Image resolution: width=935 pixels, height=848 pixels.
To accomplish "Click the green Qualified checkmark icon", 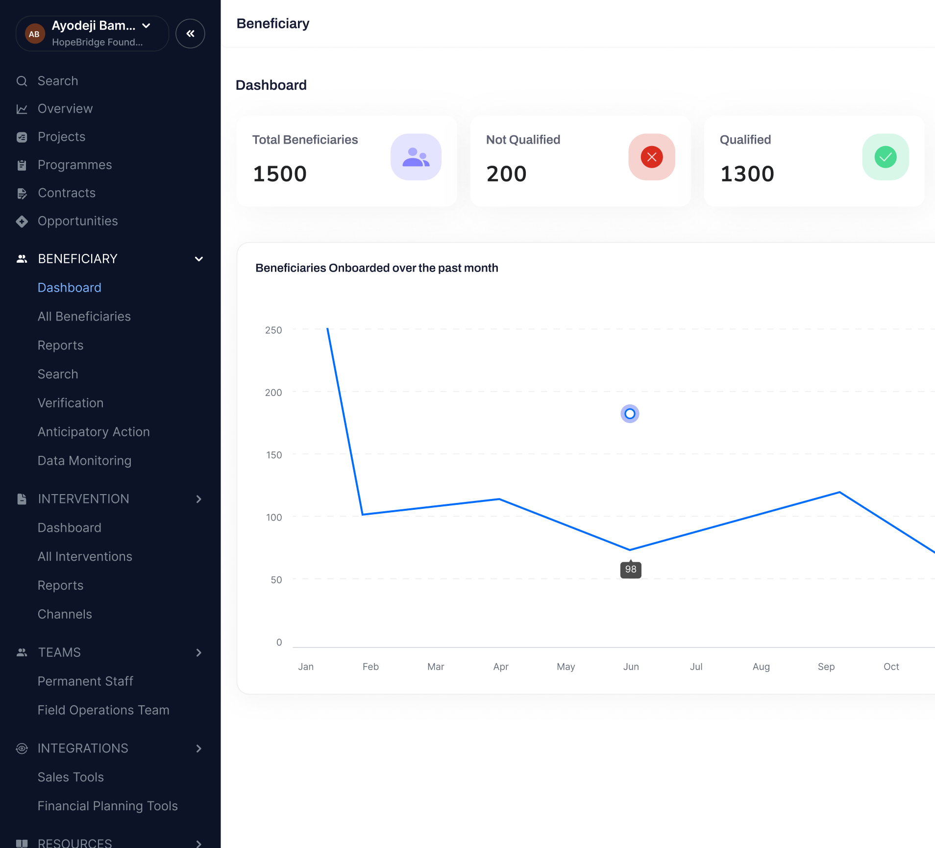I will point(885,157).
